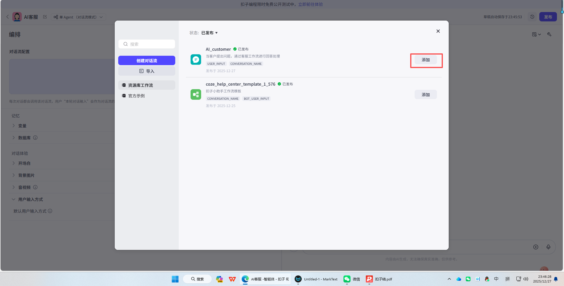Click the microphone icon in chat input

coord(548,247)
